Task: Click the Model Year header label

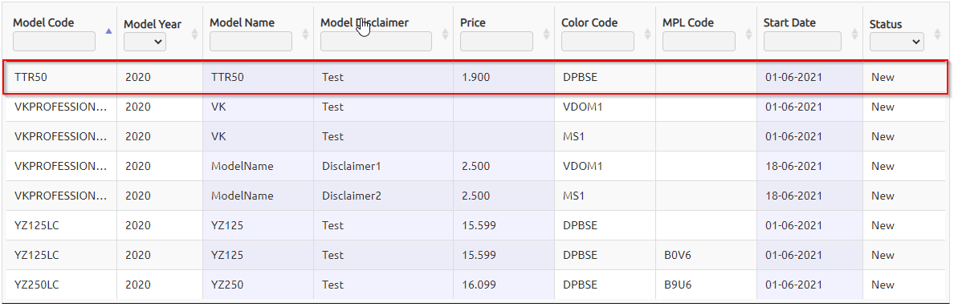Action: click(153, 24)
